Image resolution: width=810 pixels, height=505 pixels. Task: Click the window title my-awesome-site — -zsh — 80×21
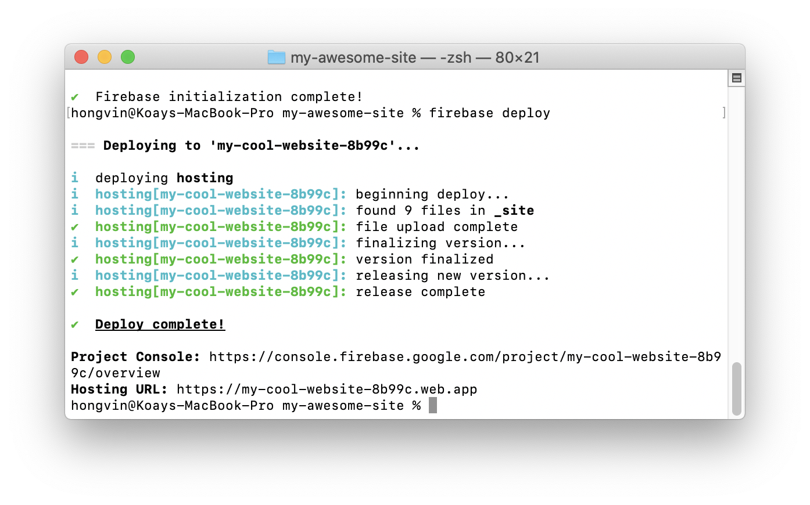(x=415, y=57)
